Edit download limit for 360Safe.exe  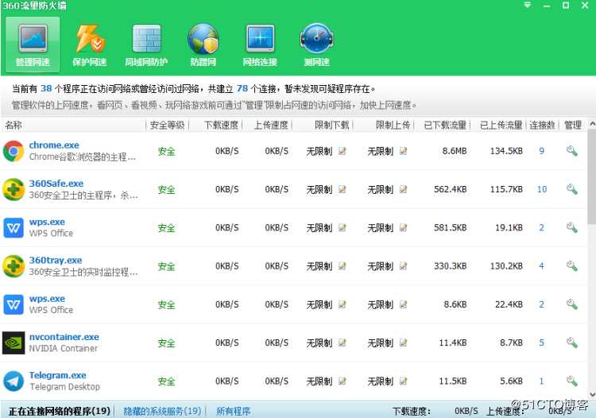pyautogui.click(x=342, y=189)
